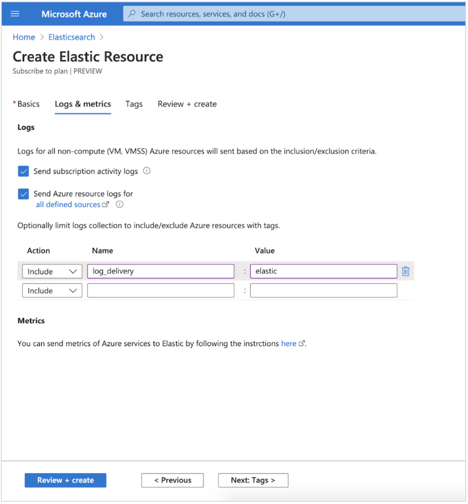The height and width of the screenshot is (504, 468).
Task: Click the Next: Tags button
Action: tap(253, 480)
